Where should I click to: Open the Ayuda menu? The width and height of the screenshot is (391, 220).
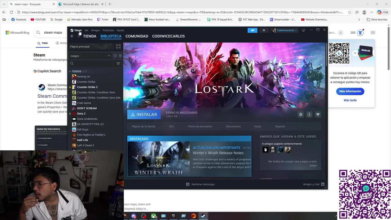(120, 30)
